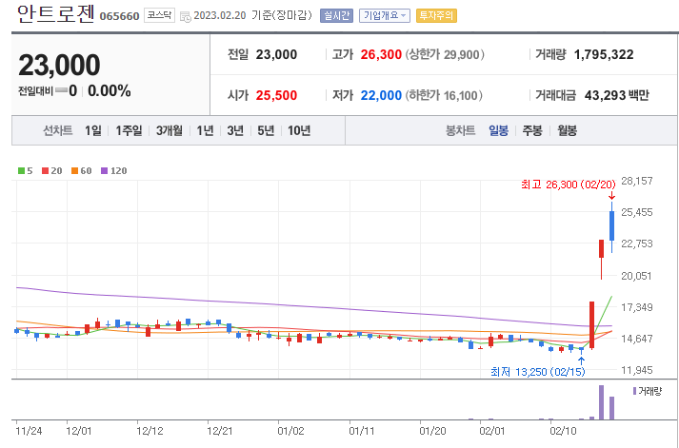Click the green 5-day moving average swatch
The height and width of the screenshot is (448, 679).
(x=21, y=171)
